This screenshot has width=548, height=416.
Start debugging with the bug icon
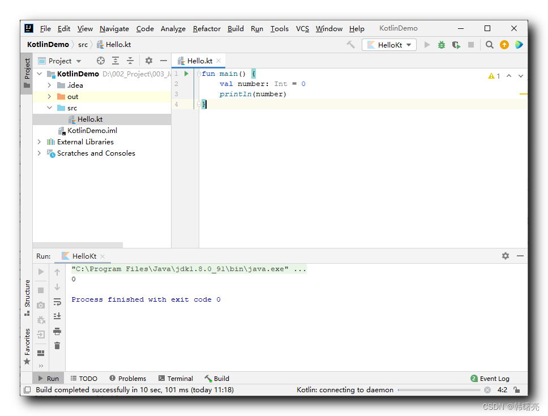(x=442, y=45)
